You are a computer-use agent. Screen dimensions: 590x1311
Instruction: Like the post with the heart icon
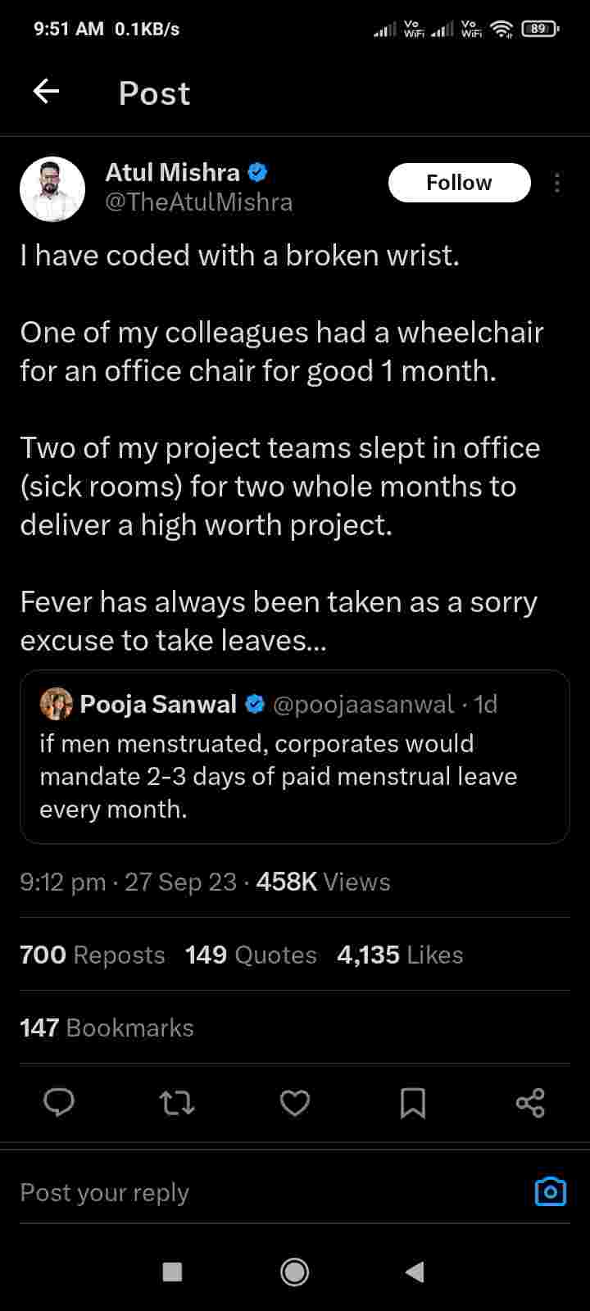[295, 1103]
